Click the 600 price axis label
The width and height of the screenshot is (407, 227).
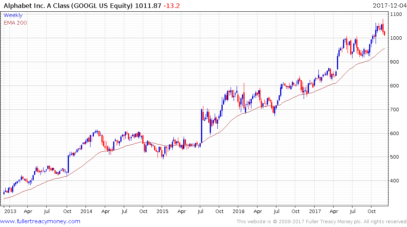click(395, 133)
